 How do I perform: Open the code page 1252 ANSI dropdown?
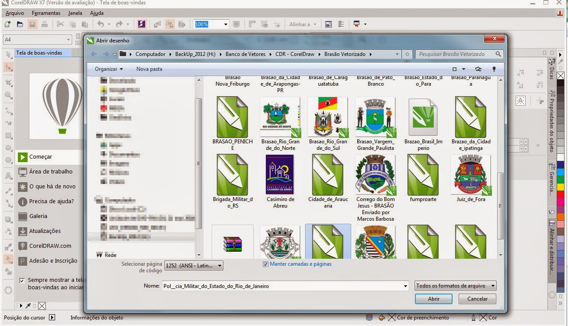[194, 265]
